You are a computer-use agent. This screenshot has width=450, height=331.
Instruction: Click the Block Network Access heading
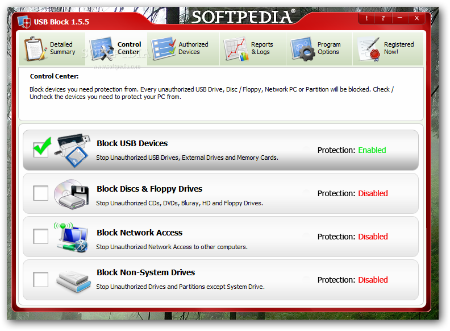point(139,233)
